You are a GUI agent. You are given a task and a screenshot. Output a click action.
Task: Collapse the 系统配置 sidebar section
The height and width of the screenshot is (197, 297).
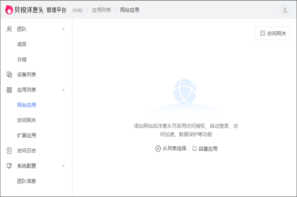point(63,166)
